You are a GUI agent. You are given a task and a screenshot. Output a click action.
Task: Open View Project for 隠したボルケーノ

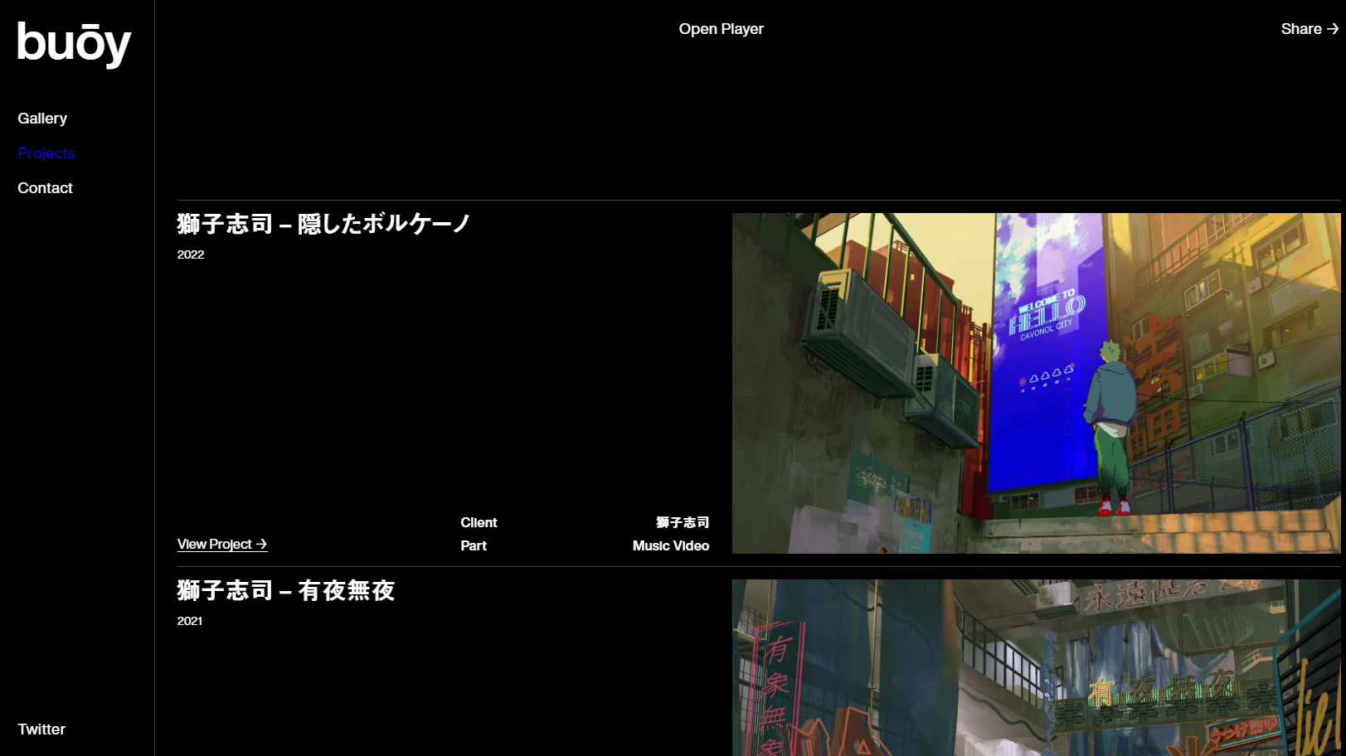[x=222, y=545]
